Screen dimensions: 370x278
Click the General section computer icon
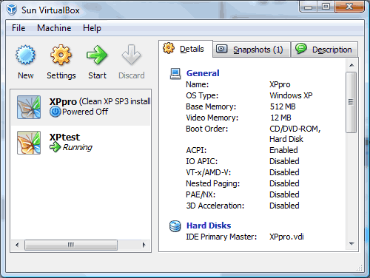pyautogui.click(x=175, y=73)
